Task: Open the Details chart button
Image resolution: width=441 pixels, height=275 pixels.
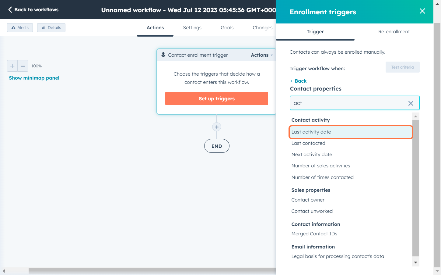Action: (51, 28)
